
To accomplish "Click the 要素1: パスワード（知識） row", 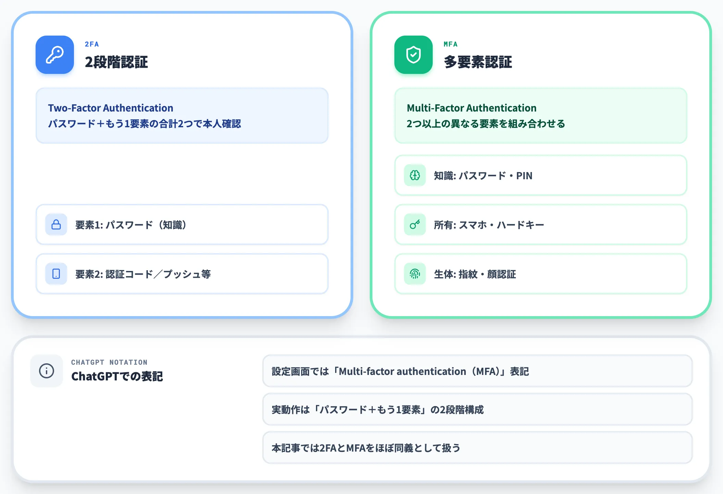I will pos(182,225).
